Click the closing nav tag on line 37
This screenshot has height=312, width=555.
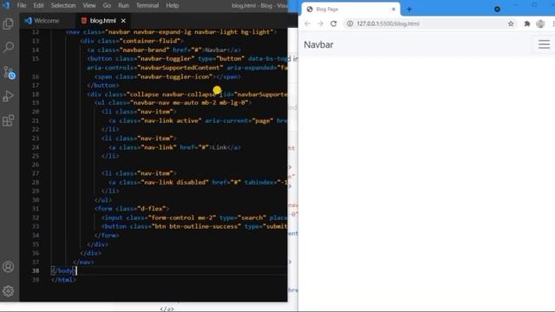(x=83, y=262)
